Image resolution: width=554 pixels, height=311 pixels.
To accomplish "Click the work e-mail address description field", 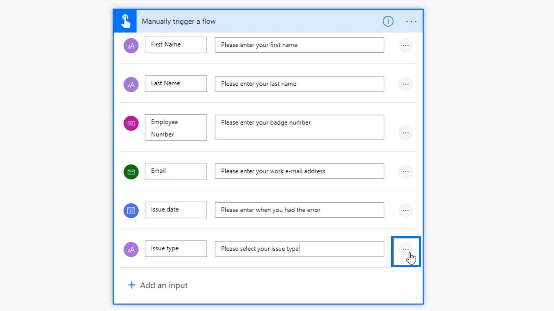I will tap(299, 171).
